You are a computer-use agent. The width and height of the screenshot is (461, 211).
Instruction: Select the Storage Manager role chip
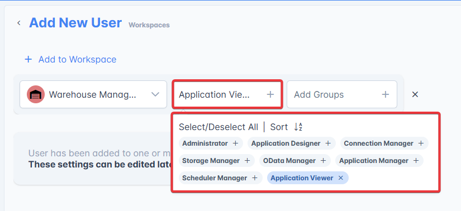pyautogui.click(x=217, y=161)
